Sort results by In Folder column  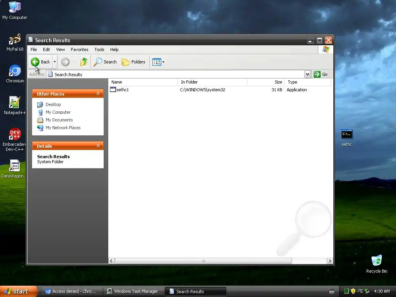(x=213, y=82)
